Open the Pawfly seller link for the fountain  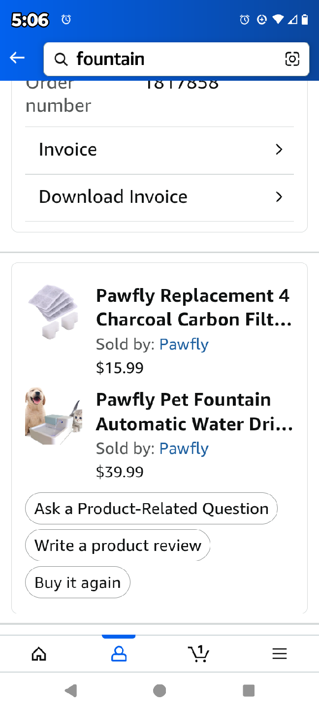click(x=184, y=449)
